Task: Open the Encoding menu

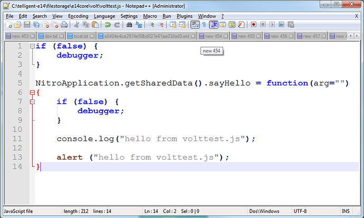Action: click(78, 16)
